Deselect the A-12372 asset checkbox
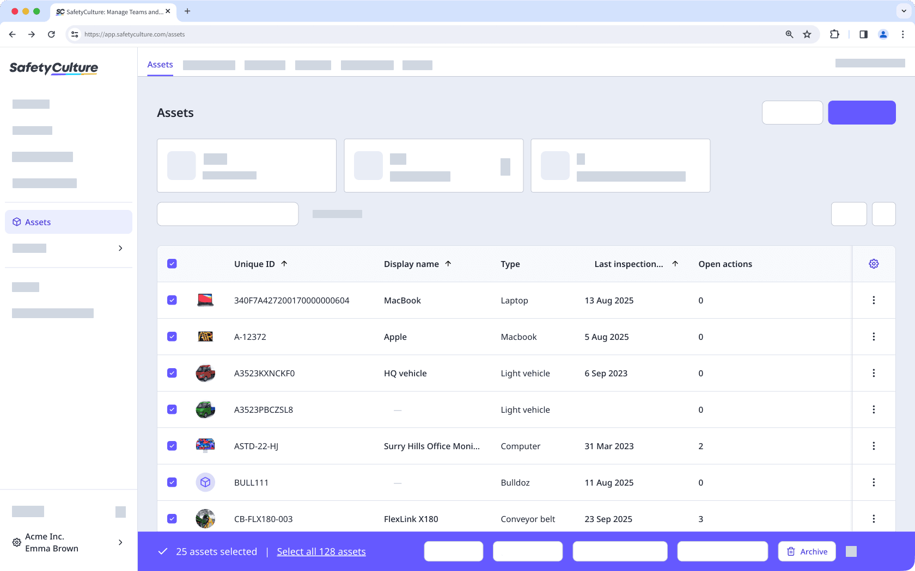 [172, 337]
